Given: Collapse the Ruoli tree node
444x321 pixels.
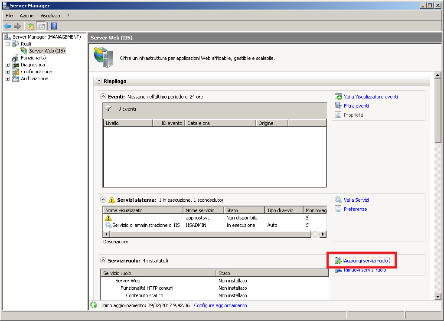Looking at the screenshot, I should pyautogui.click(x=8, y=44).
